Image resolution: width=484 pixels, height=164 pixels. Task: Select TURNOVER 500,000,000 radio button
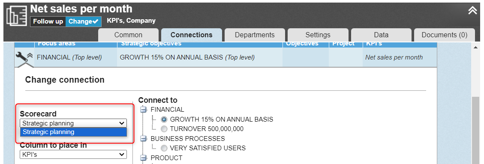point(164,129)
